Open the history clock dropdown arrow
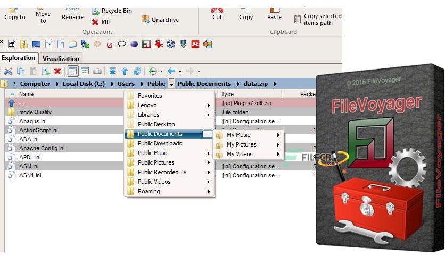 click(x=161, y=71)
